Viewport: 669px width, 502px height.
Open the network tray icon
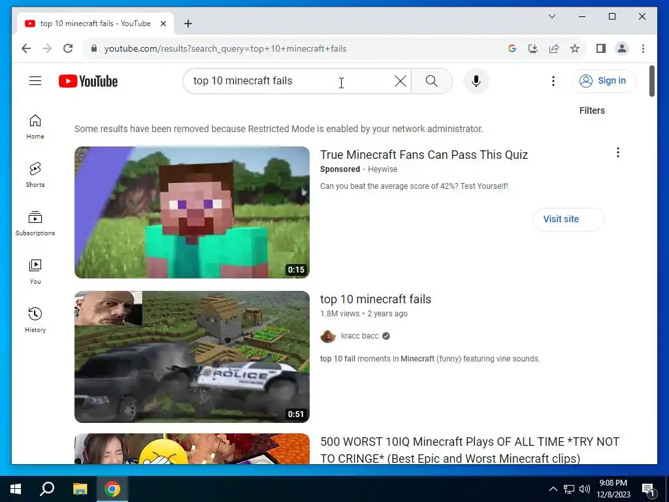pos(569,489)
